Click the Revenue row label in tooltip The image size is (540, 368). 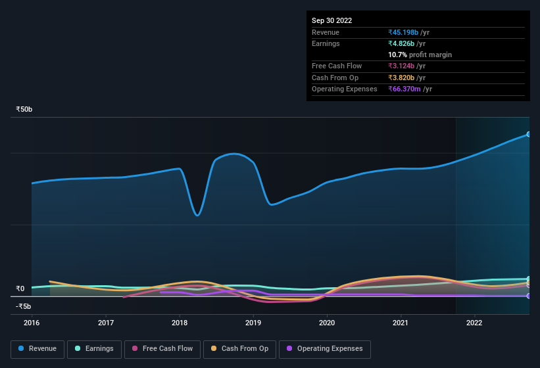point(326,32)
